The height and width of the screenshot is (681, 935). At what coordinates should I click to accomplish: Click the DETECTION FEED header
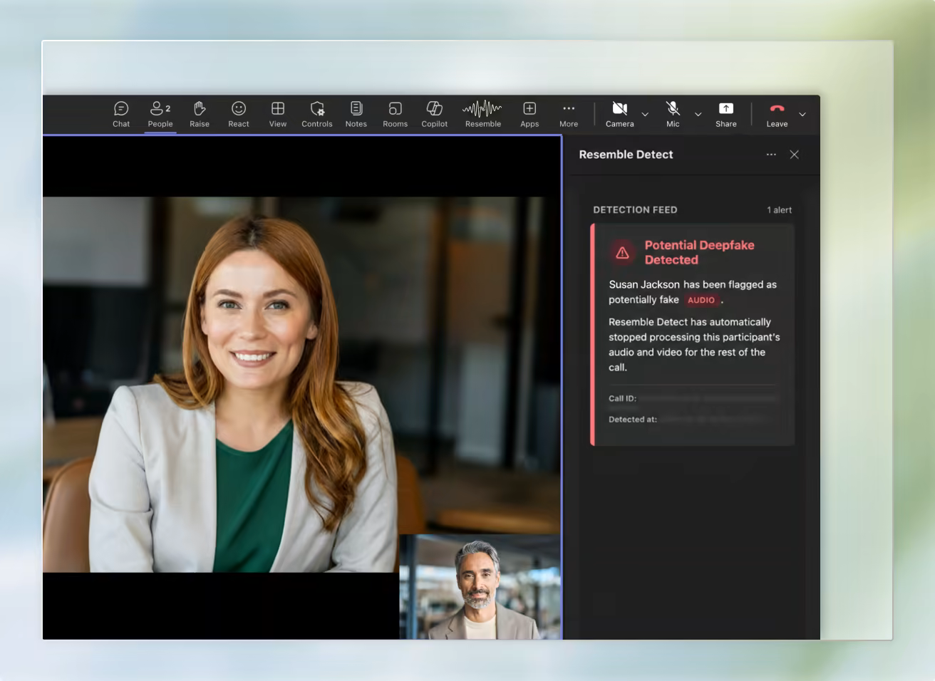pos(635,210)
